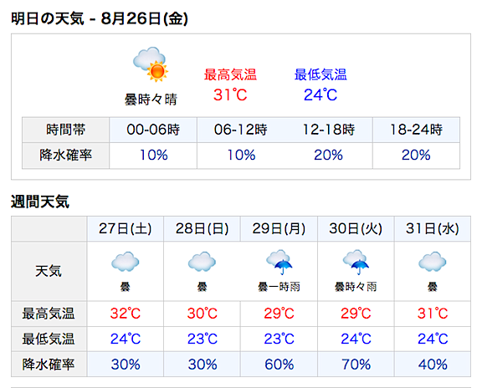Viewport: 482px width, 388px height.
Task: Click the 曇一時雨 forecast label
Action: coord(279,287)
